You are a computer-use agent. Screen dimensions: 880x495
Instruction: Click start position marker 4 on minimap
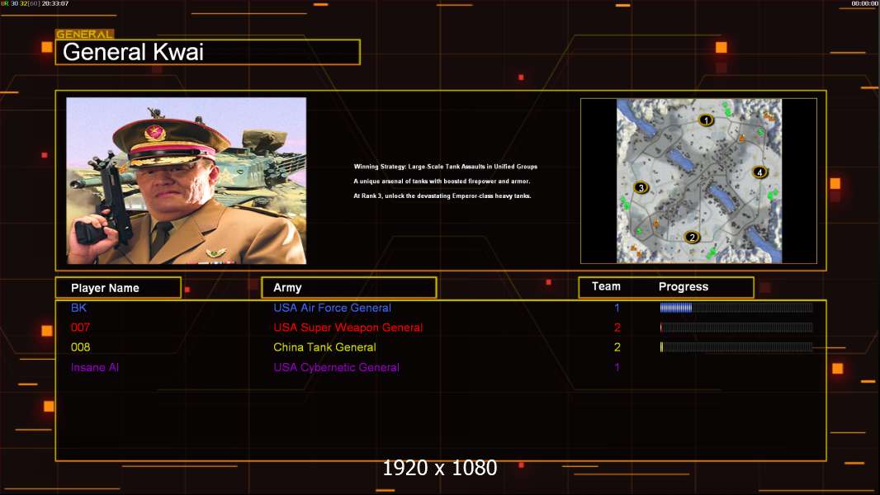[760, 172]
